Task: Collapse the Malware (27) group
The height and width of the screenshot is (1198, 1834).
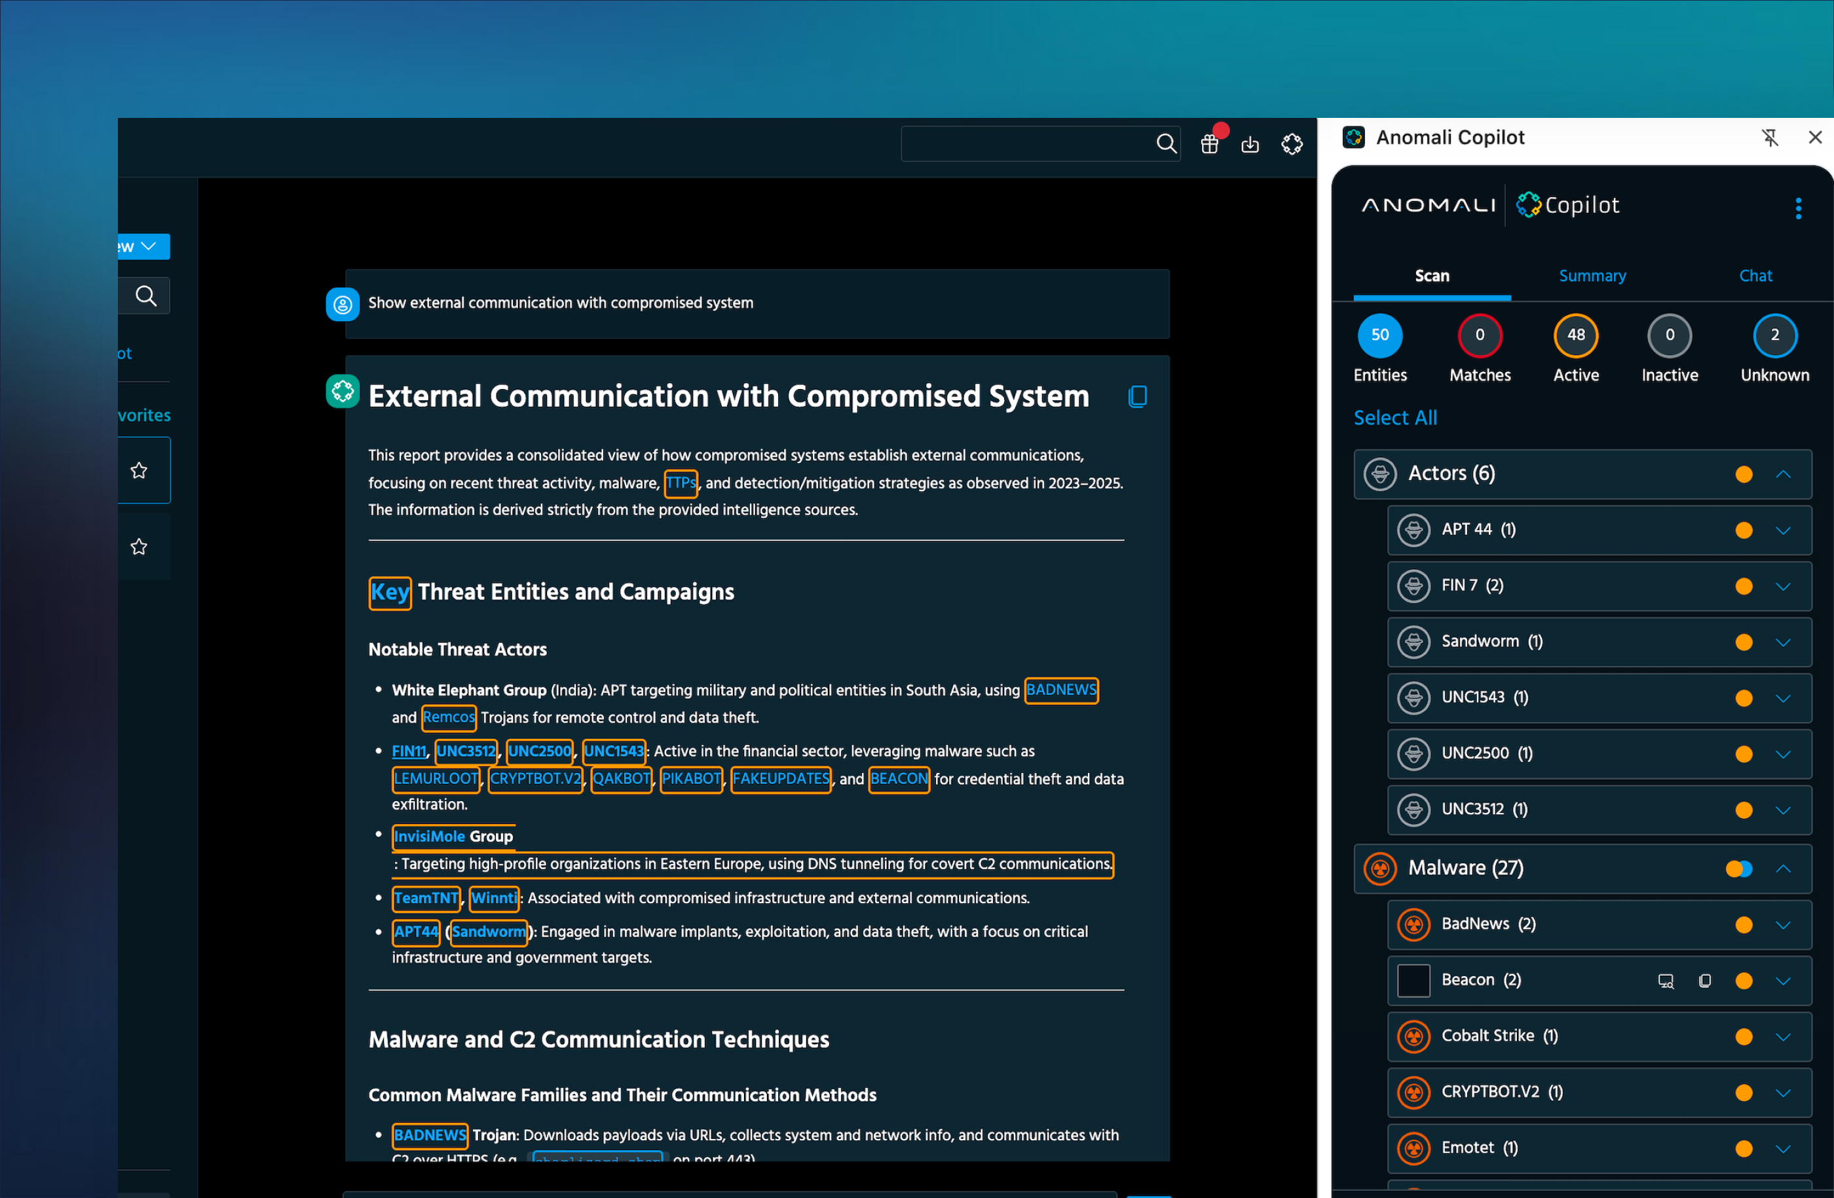Action: point(1782,869)
